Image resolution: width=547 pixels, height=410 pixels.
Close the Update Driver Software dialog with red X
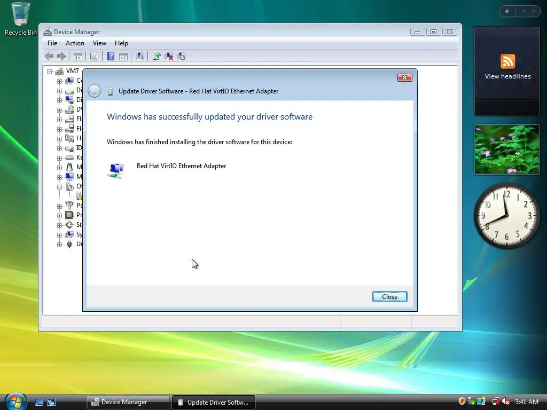[x=405, y=77]
